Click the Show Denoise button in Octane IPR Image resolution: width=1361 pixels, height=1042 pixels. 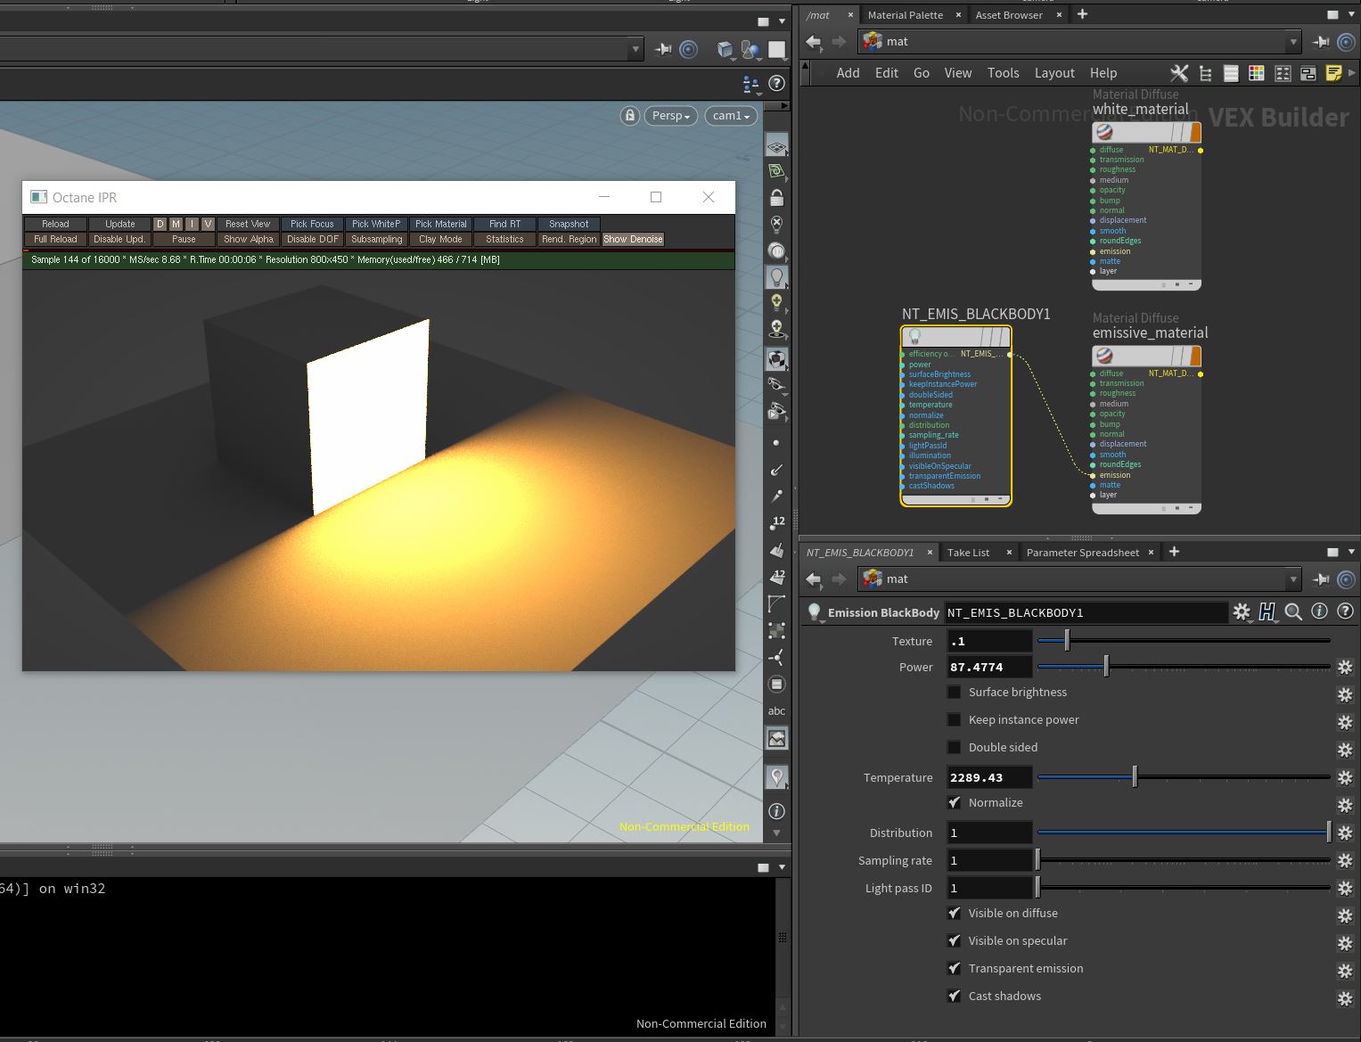633,239
